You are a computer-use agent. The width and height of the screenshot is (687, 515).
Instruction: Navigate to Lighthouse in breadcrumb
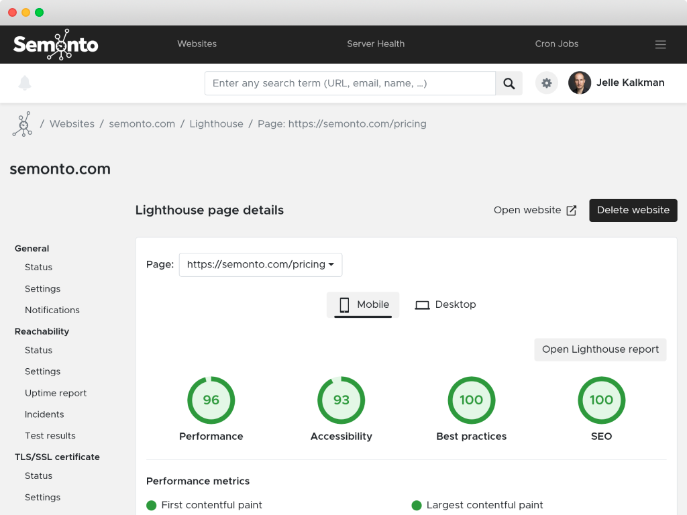click(x=216, y=124)
